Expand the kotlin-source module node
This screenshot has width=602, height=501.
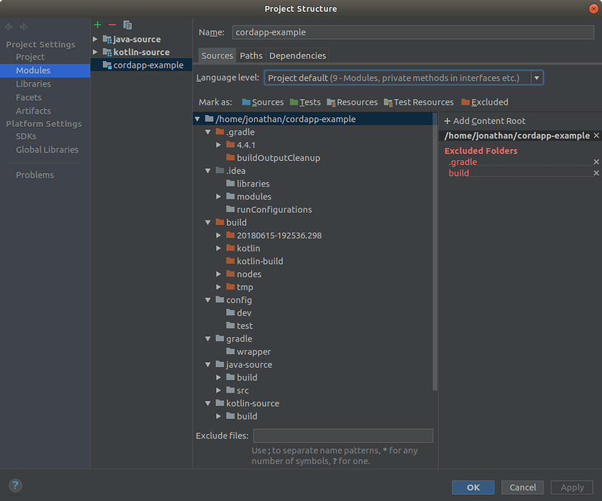pos(95,52)
